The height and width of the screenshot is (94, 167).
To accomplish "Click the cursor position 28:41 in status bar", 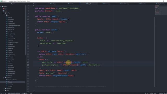I will [x=31, y=93].
